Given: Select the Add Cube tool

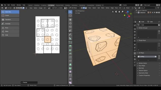Looking at the screenshot, I should click(x=70, y=42).
